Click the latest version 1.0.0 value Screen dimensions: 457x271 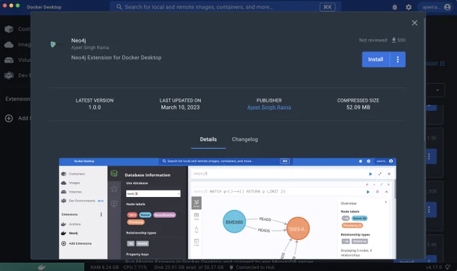[95, 108]
